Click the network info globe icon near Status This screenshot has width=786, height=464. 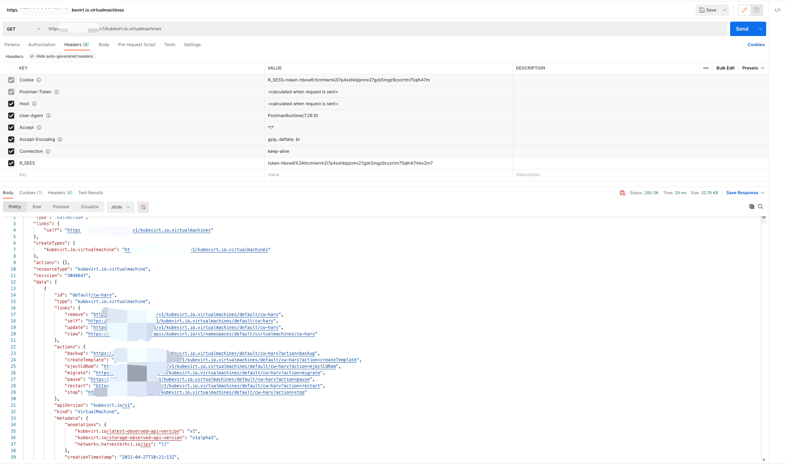(622, 193)
